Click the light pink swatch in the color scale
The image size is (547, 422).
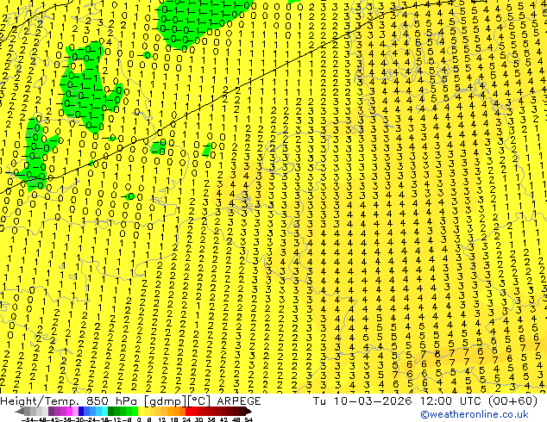pyautogui.click(x=75, y=411)
